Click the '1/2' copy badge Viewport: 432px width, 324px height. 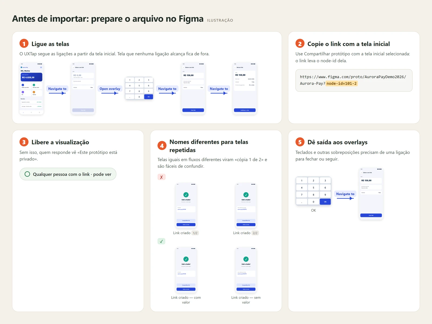(x=195, y=233)
